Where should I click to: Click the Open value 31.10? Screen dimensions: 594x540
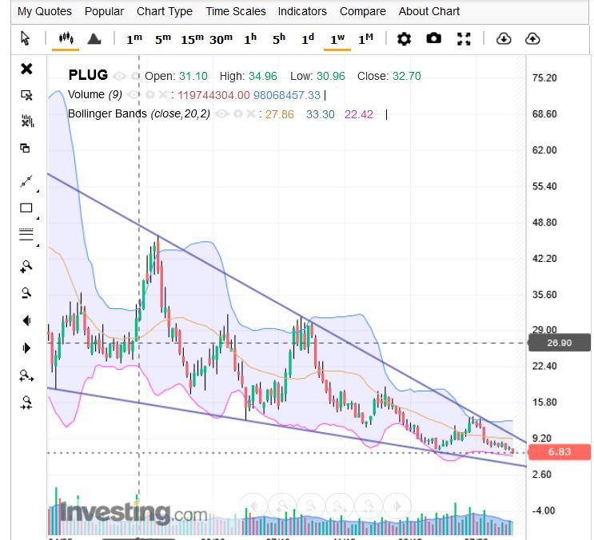coord(193,76)
